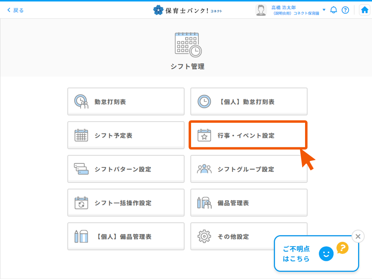
Task: Click the 勤怠打刻表 clock-with-people icon
Action: 81,102
